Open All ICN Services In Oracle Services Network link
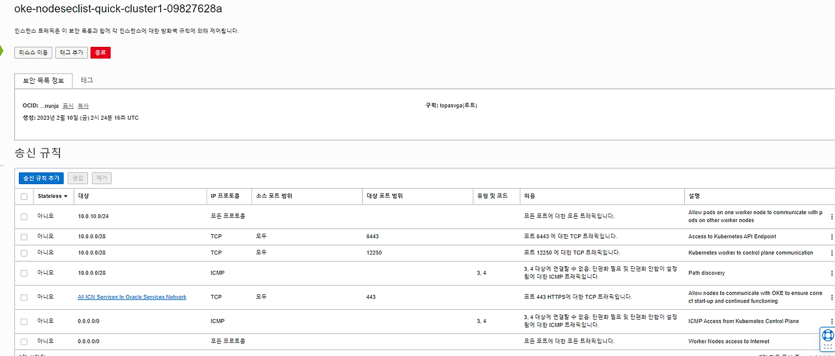The width and height of the screenshot is (835, 356). pyautogui.click(x=132, y=297)
